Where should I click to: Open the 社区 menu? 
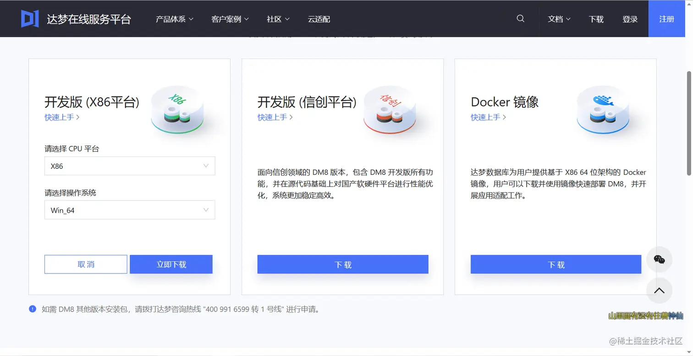[278, 19]
